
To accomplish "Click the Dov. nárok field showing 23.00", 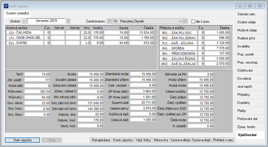I will coord(37,103).
